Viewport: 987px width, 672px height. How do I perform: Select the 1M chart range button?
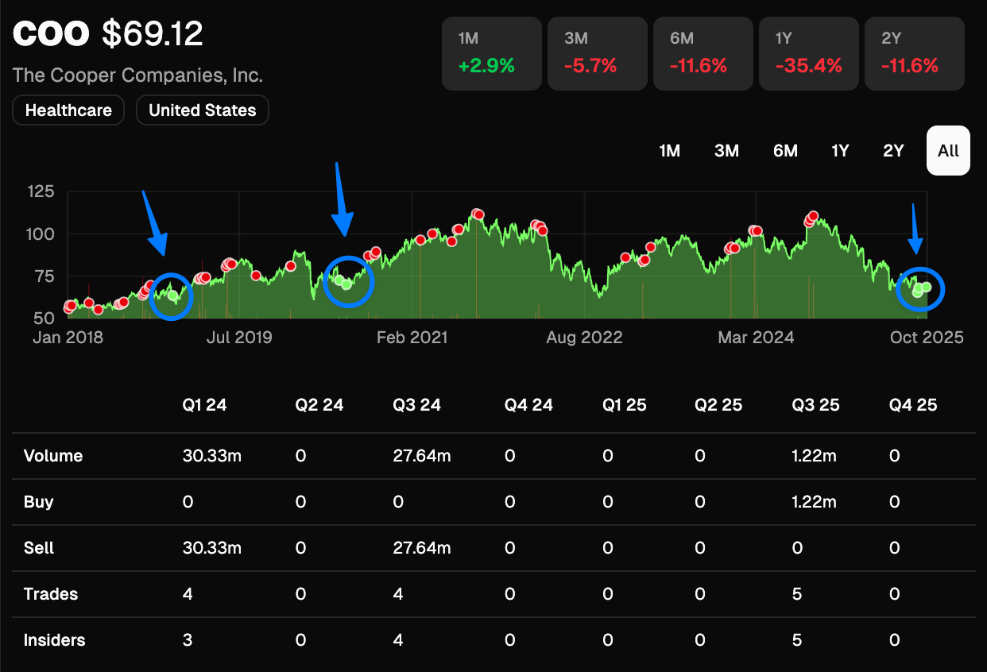tap(670, 151)
